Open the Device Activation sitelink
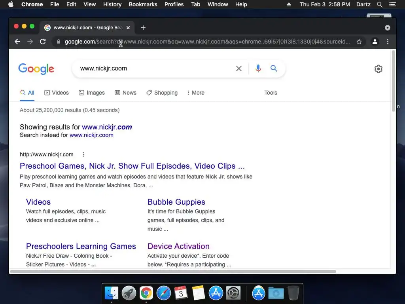The height and width of the screenshot is (304, 405). (178, 246)
